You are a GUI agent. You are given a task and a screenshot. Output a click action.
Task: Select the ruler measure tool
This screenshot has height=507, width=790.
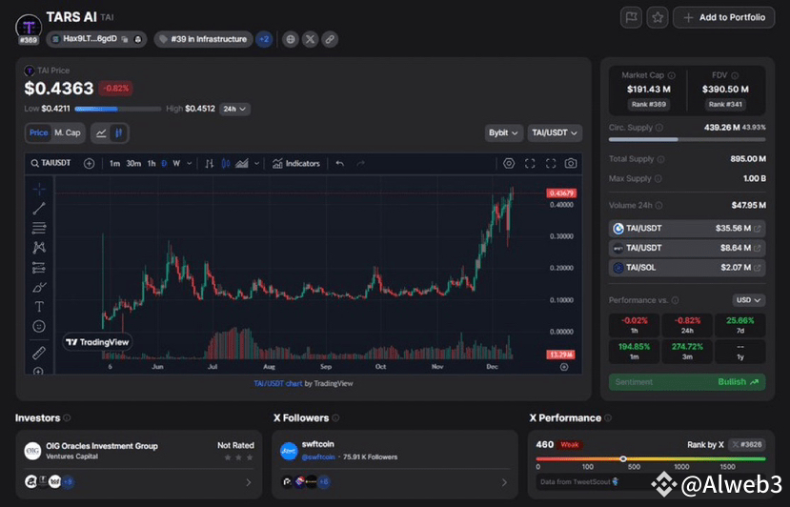click(x=39, y=352)
